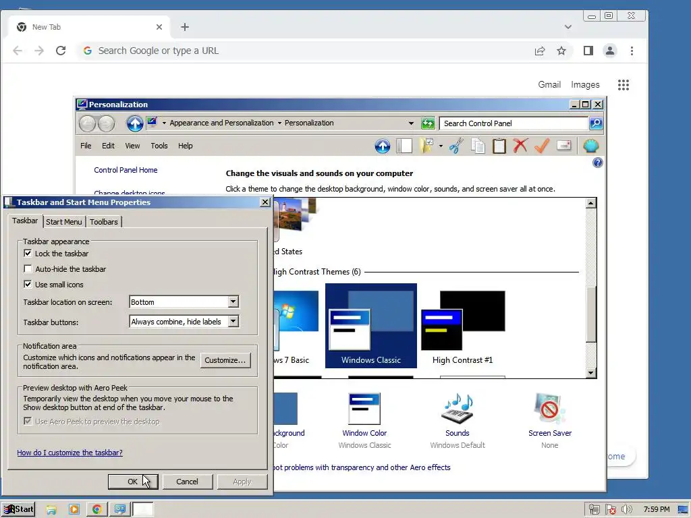Switch to the Start Menu tab

(64, 222)
